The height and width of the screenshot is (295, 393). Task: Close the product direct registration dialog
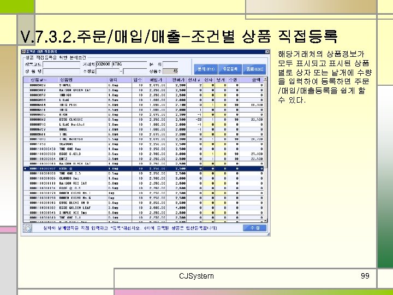tap(267, 52)
